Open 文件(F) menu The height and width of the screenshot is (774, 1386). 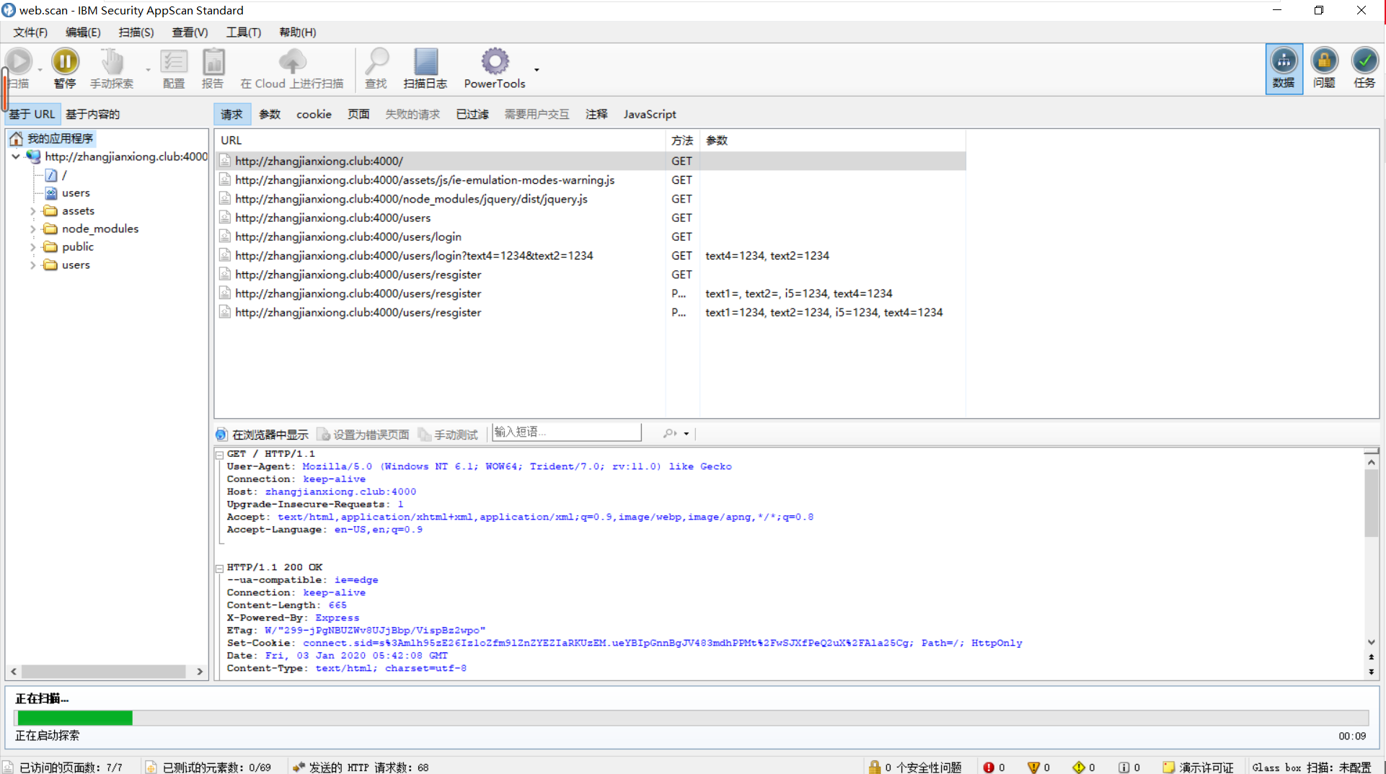30,32
